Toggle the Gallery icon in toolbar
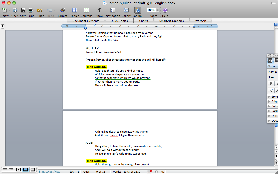The width and height of the screenshot is (278, 174). coord(126,10)
